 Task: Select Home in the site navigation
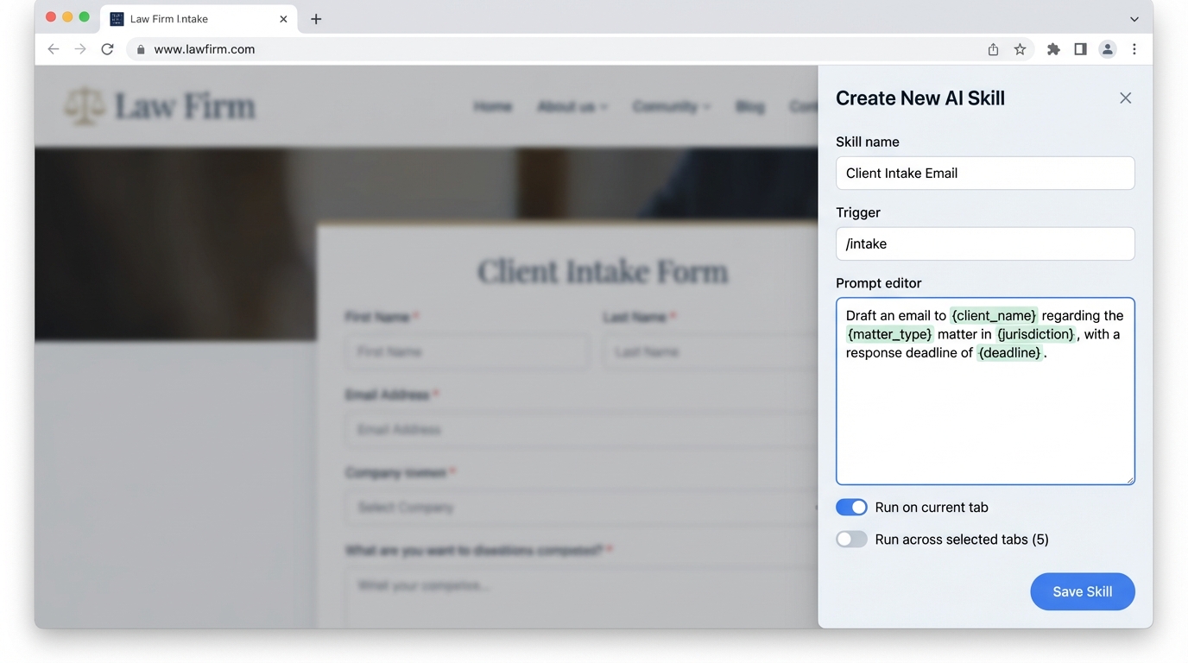coord(493,106)
